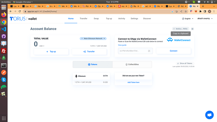Viewport: 217px width, 122px height.
Task: Open the View guide link
Action: point(122,45)
